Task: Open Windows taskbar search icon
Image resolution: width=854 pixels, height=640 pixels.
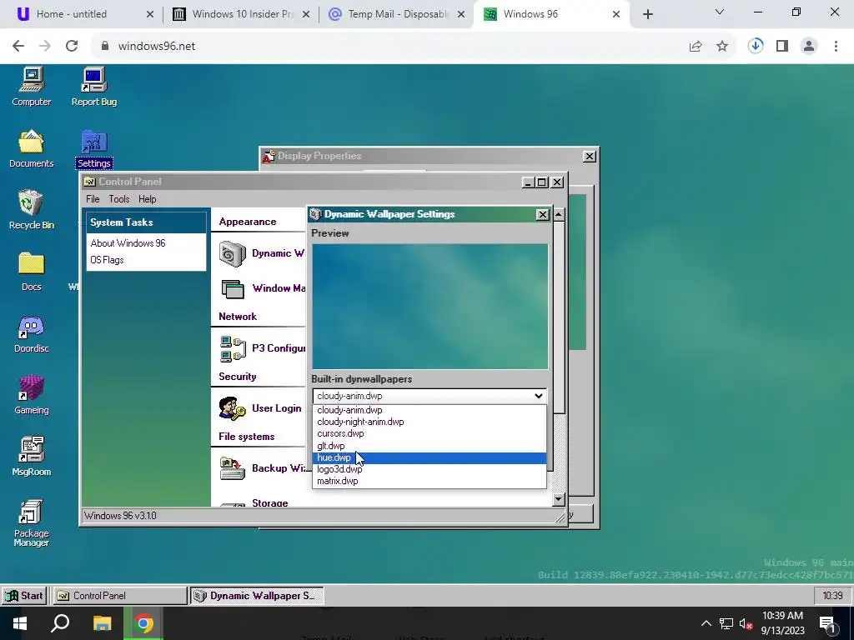Action: 60,623
